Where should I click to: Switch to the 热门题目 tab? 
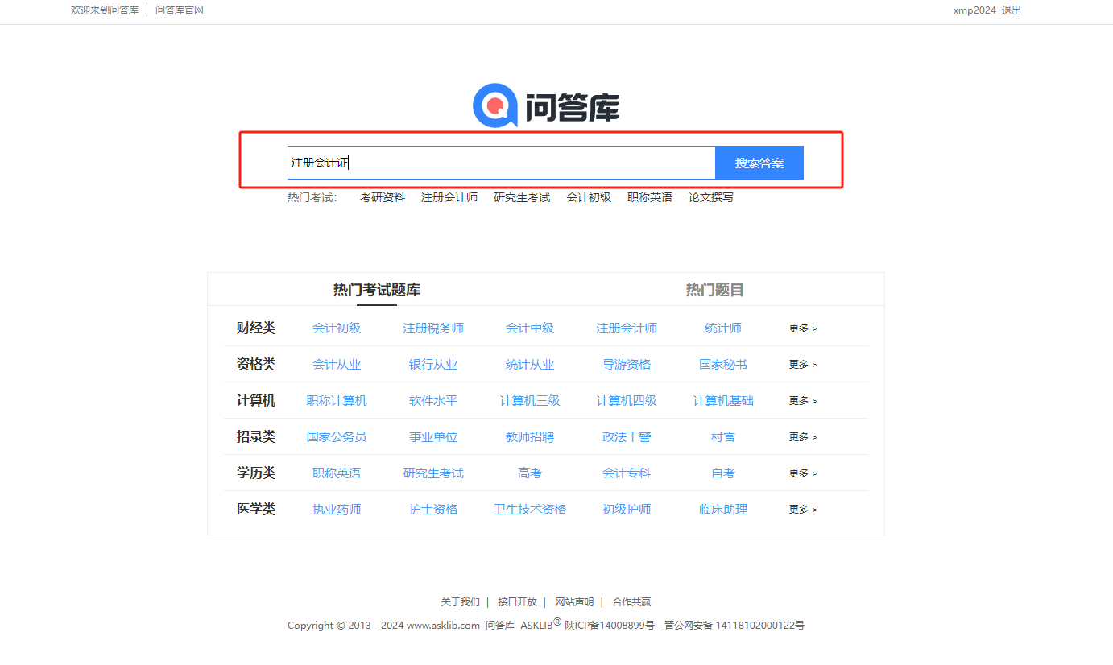[x=715, y=290]
